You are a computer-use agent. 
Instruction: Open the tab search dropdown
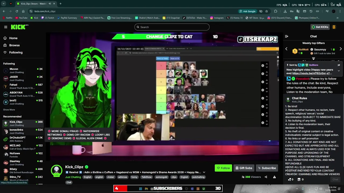3,4
